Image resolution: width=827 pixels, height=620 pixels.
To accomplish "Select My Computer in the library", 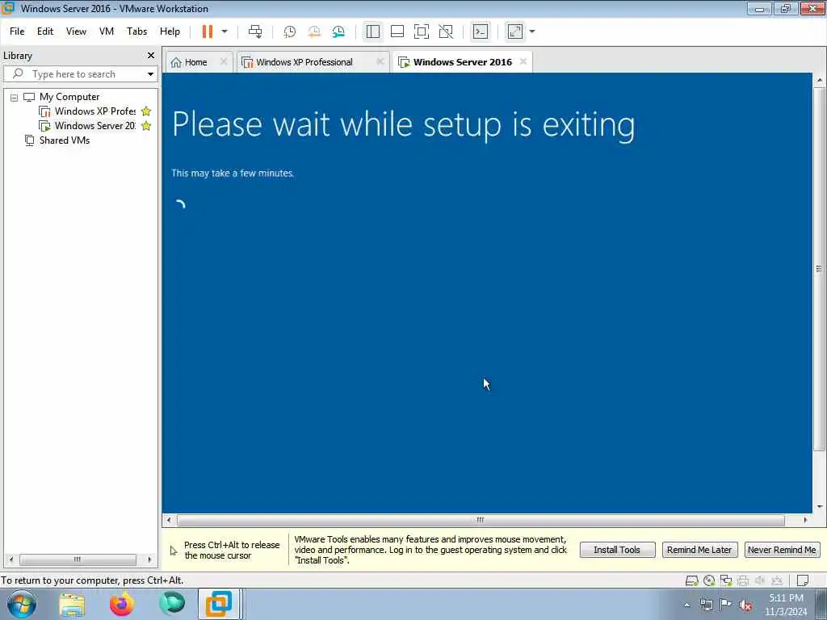I will tap(69, 97).
